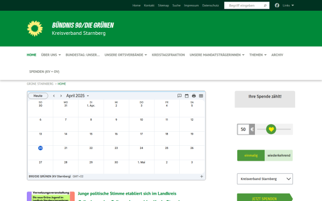Add calendar with the plus icon
322x201 pixels.
pos(201,176)
